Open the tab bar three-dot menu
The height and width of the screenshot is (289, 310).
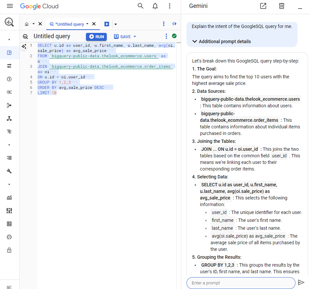[x=164, y=24]
